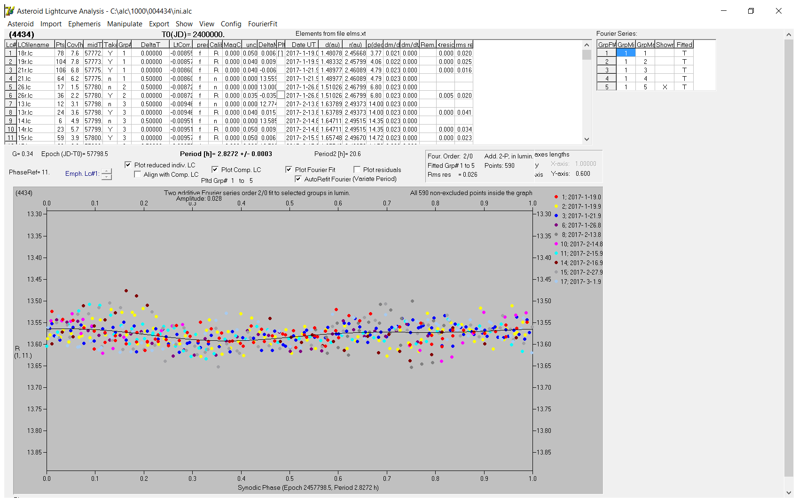Select the 15r.lc filename cell
The width and height of the screenshot is (798, 502).
tap(36, 138)
